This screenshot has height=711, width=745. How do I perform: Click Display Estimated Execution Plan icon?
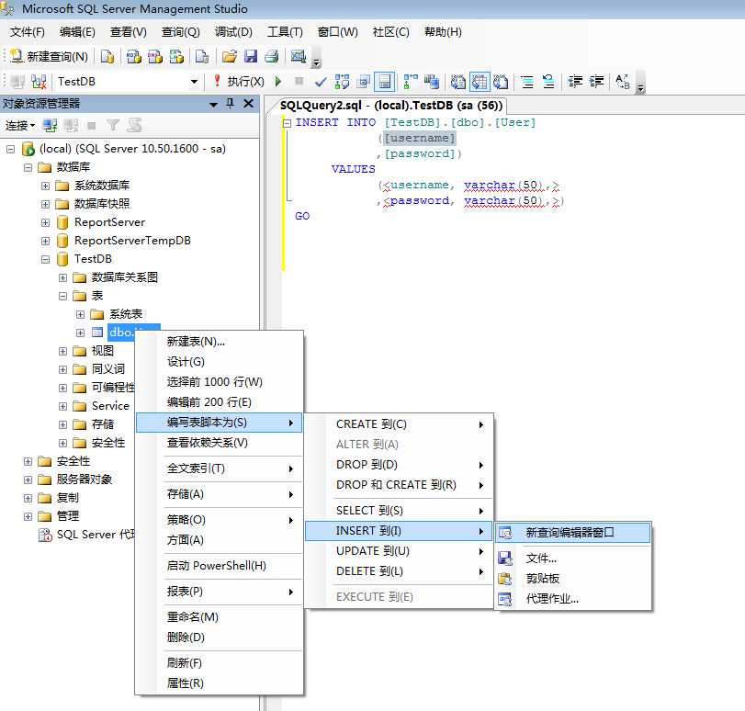[342, 82]
